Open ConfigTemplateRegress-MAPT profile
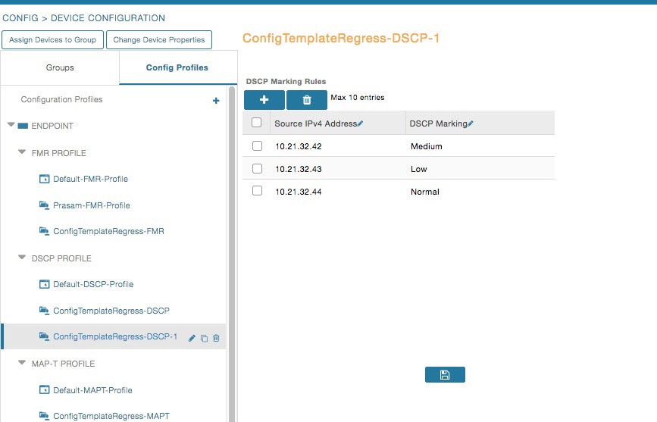657x422 pixels. [x=111, y=416]
